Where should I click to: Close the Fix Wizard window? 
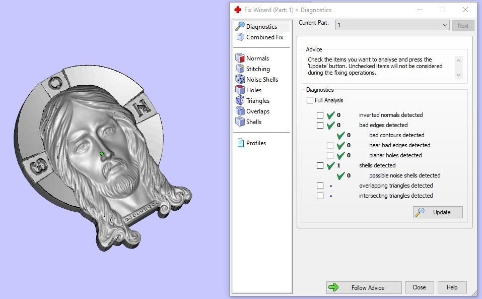click(x=465, y=10)
